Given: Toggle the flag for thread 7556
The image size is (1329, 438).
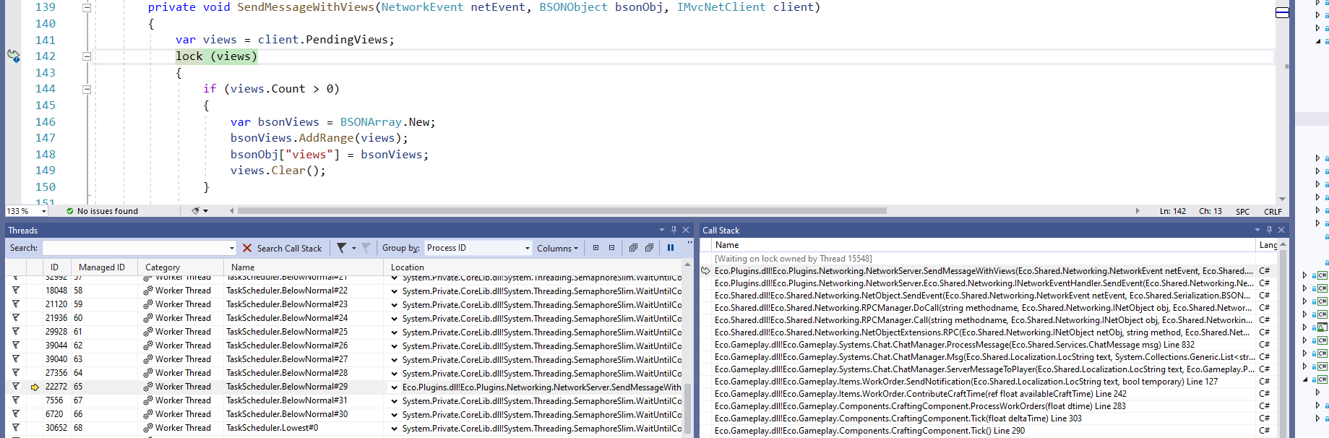Looking at the screenshot, I should (x=15, y=400).
